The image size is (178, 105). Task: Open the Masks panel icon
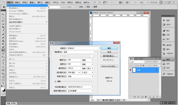tap(164, 24)
